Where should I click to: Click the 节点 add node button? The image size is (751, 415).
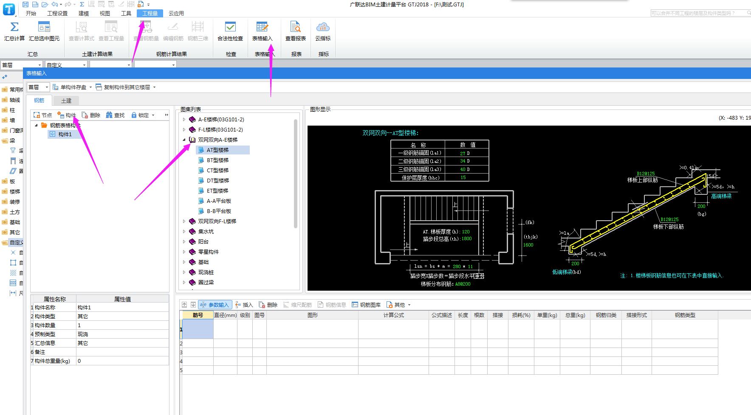42,115
